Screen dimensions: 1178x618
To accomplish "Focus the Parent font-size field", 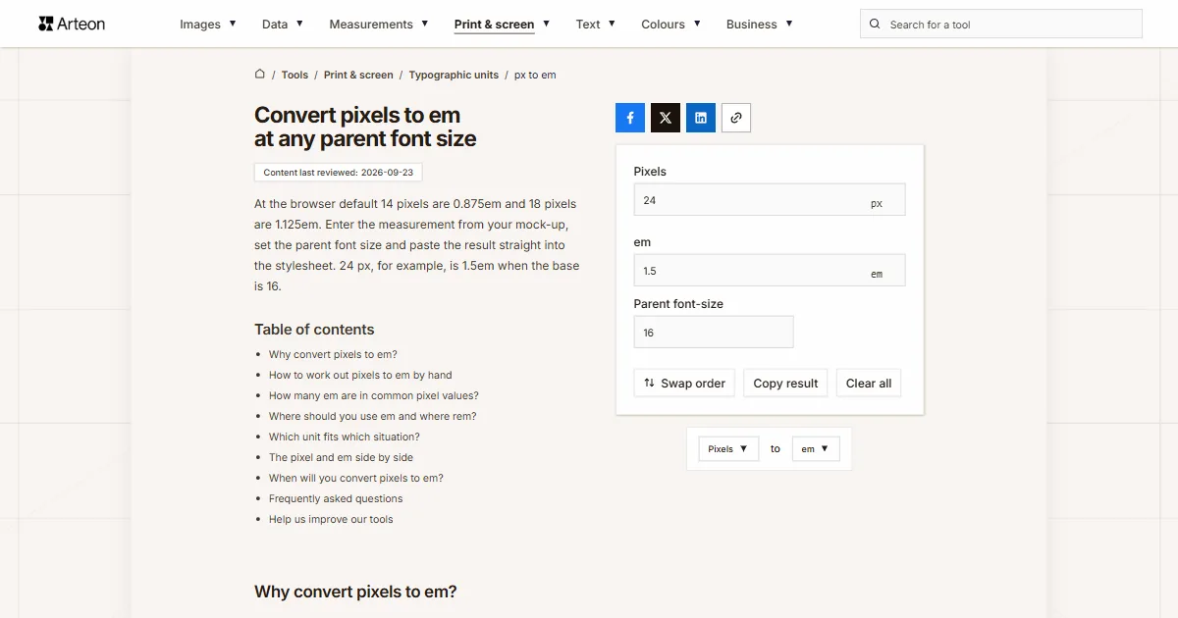I will [714, 332].
